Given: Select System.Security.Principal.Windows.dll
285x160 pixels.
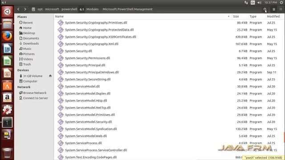Looking at the screenshot, I should [92, 72].
